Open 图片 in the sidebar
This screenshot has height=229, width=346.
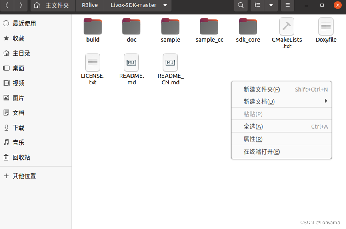pyautogui.click(x=36, y=98)
